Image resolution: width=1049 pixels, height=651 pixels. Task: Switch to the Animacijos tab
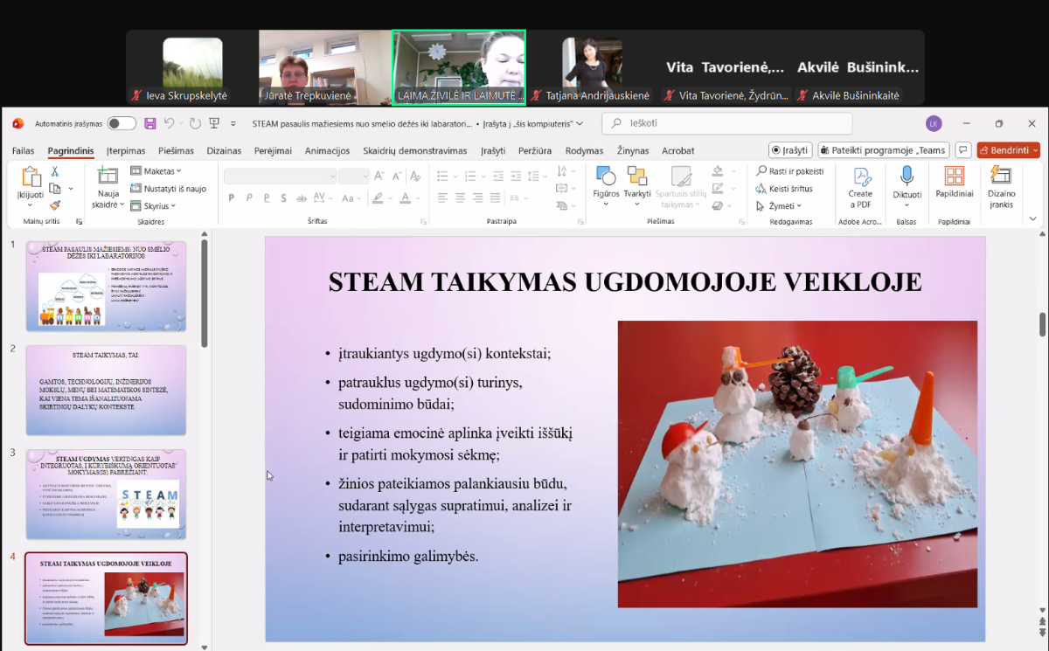(327, 150)
